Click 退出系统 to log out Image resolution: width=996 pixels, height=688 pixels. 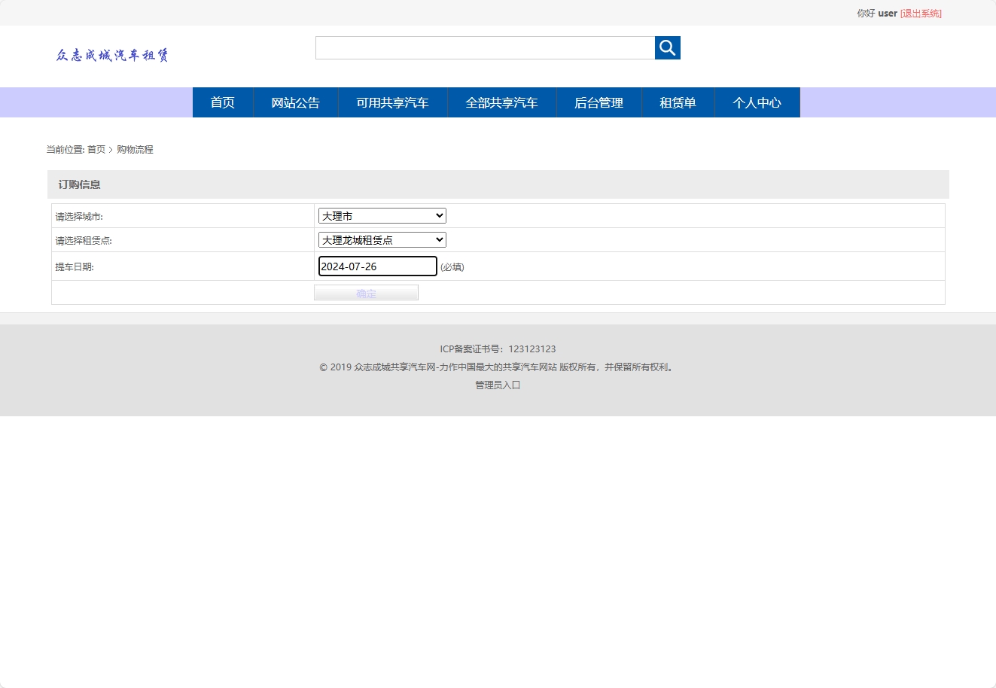(919, 13)
